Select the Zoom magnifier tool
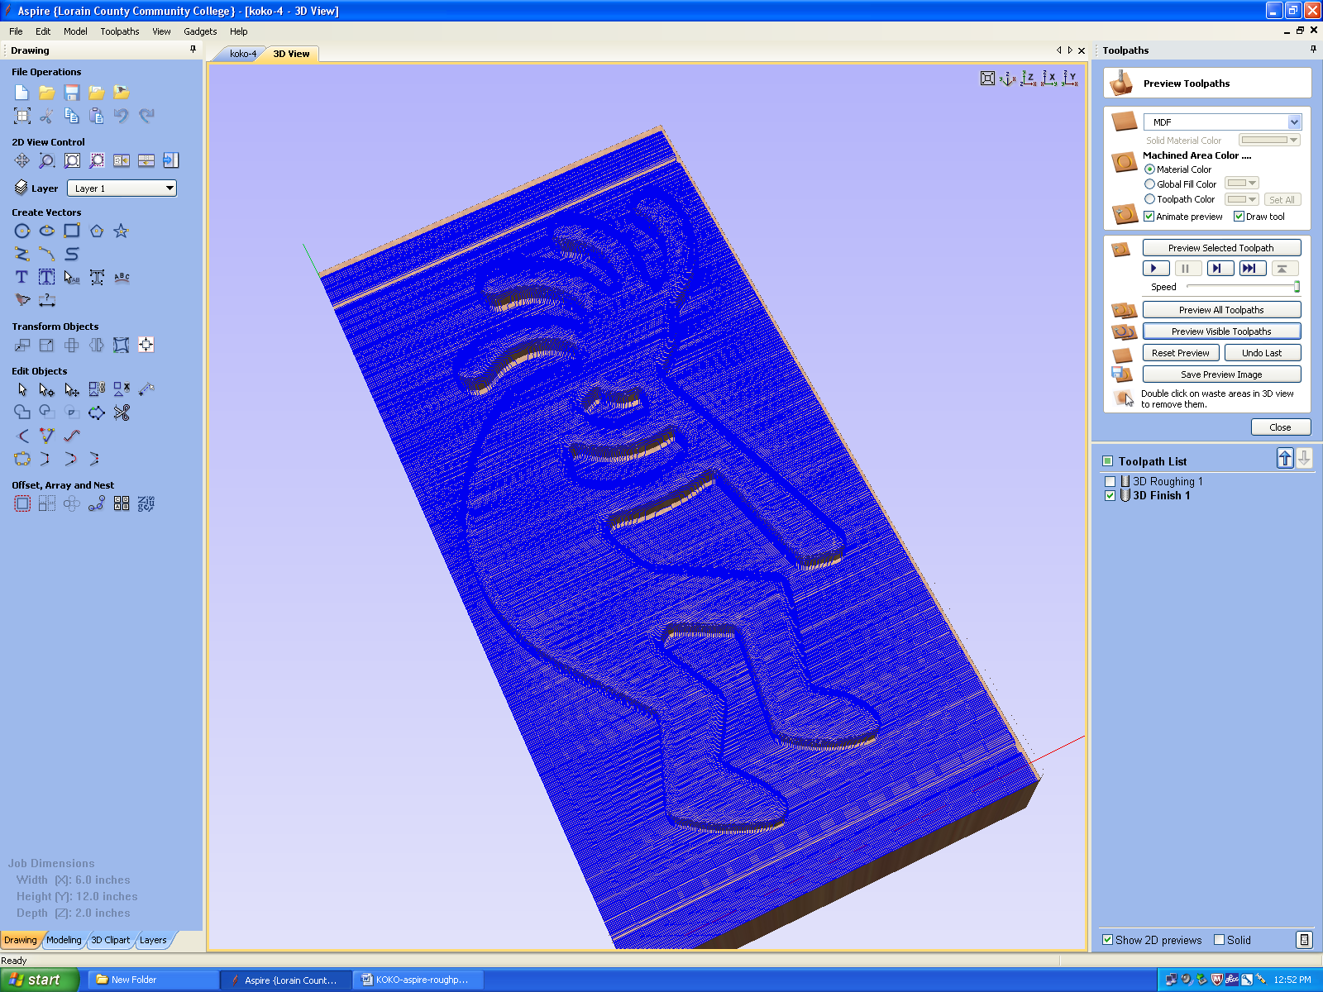The image size is (1323, 992). click(x=47, y=160)
